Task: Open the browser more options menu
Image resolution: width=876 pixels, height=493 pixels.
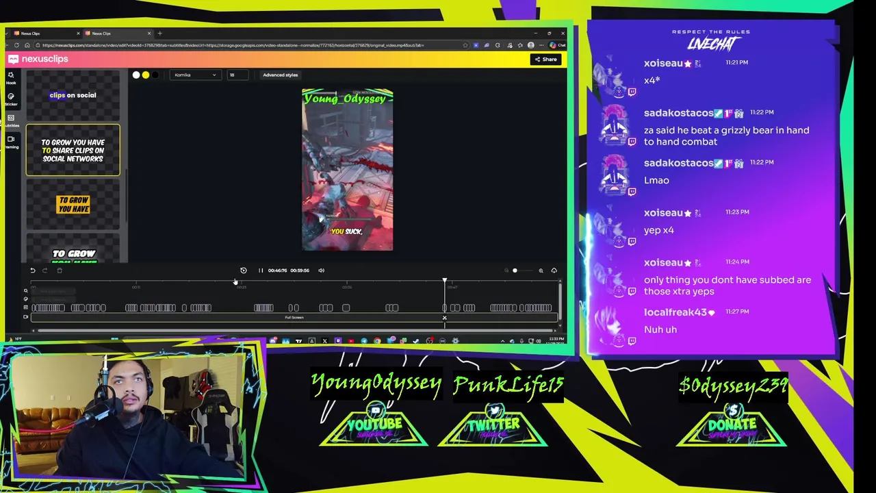Action: [x=541, y=45]
